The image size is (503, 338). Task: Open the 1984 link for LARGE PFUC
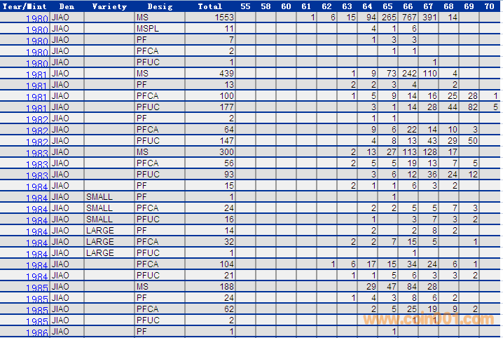click(36, 255)
